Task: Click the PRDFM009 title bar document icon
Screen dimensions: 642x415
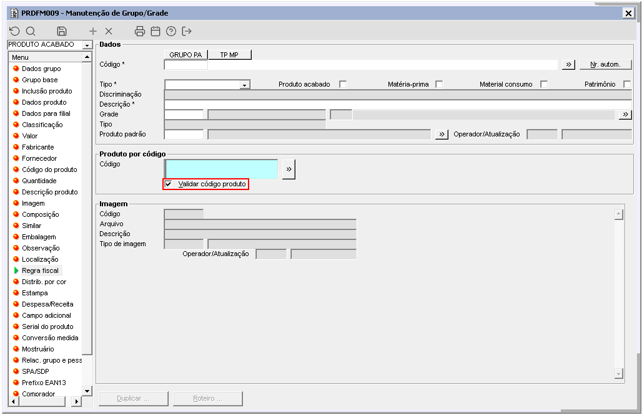Action: [x=14, y=13]
